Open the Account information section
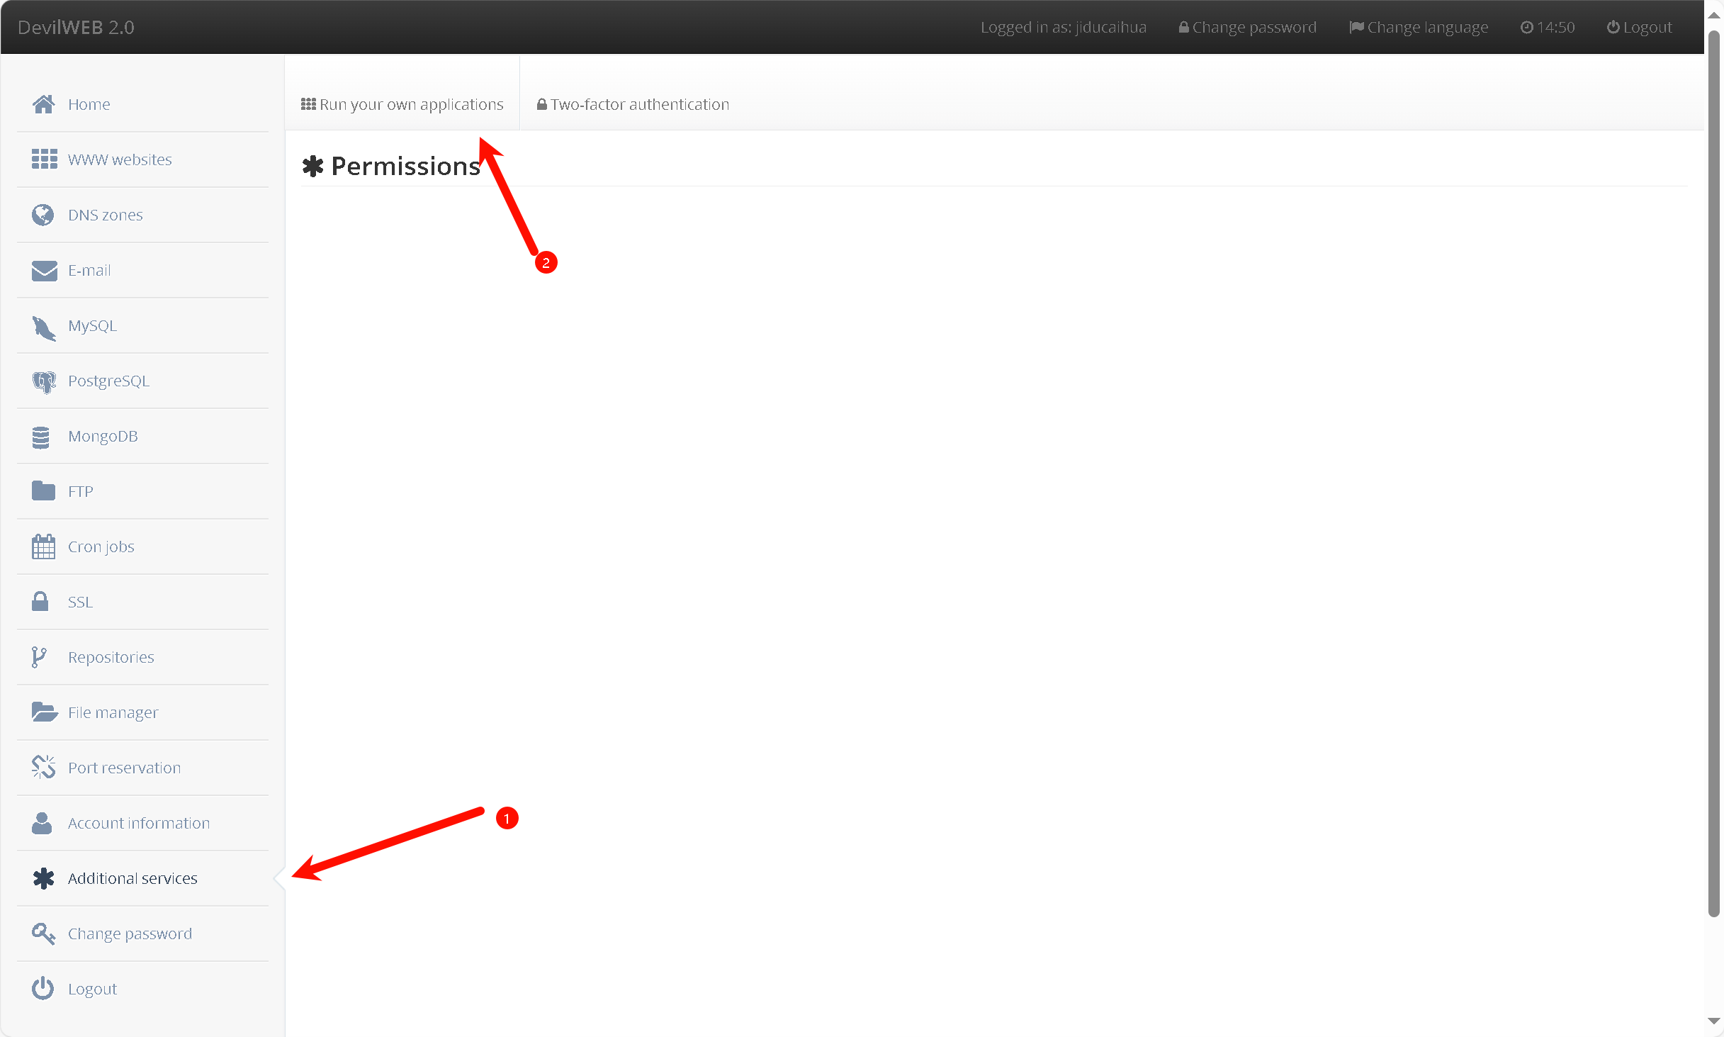Image resolution: width=1724 pixels, height=1037 pixels. coord(142,823)
